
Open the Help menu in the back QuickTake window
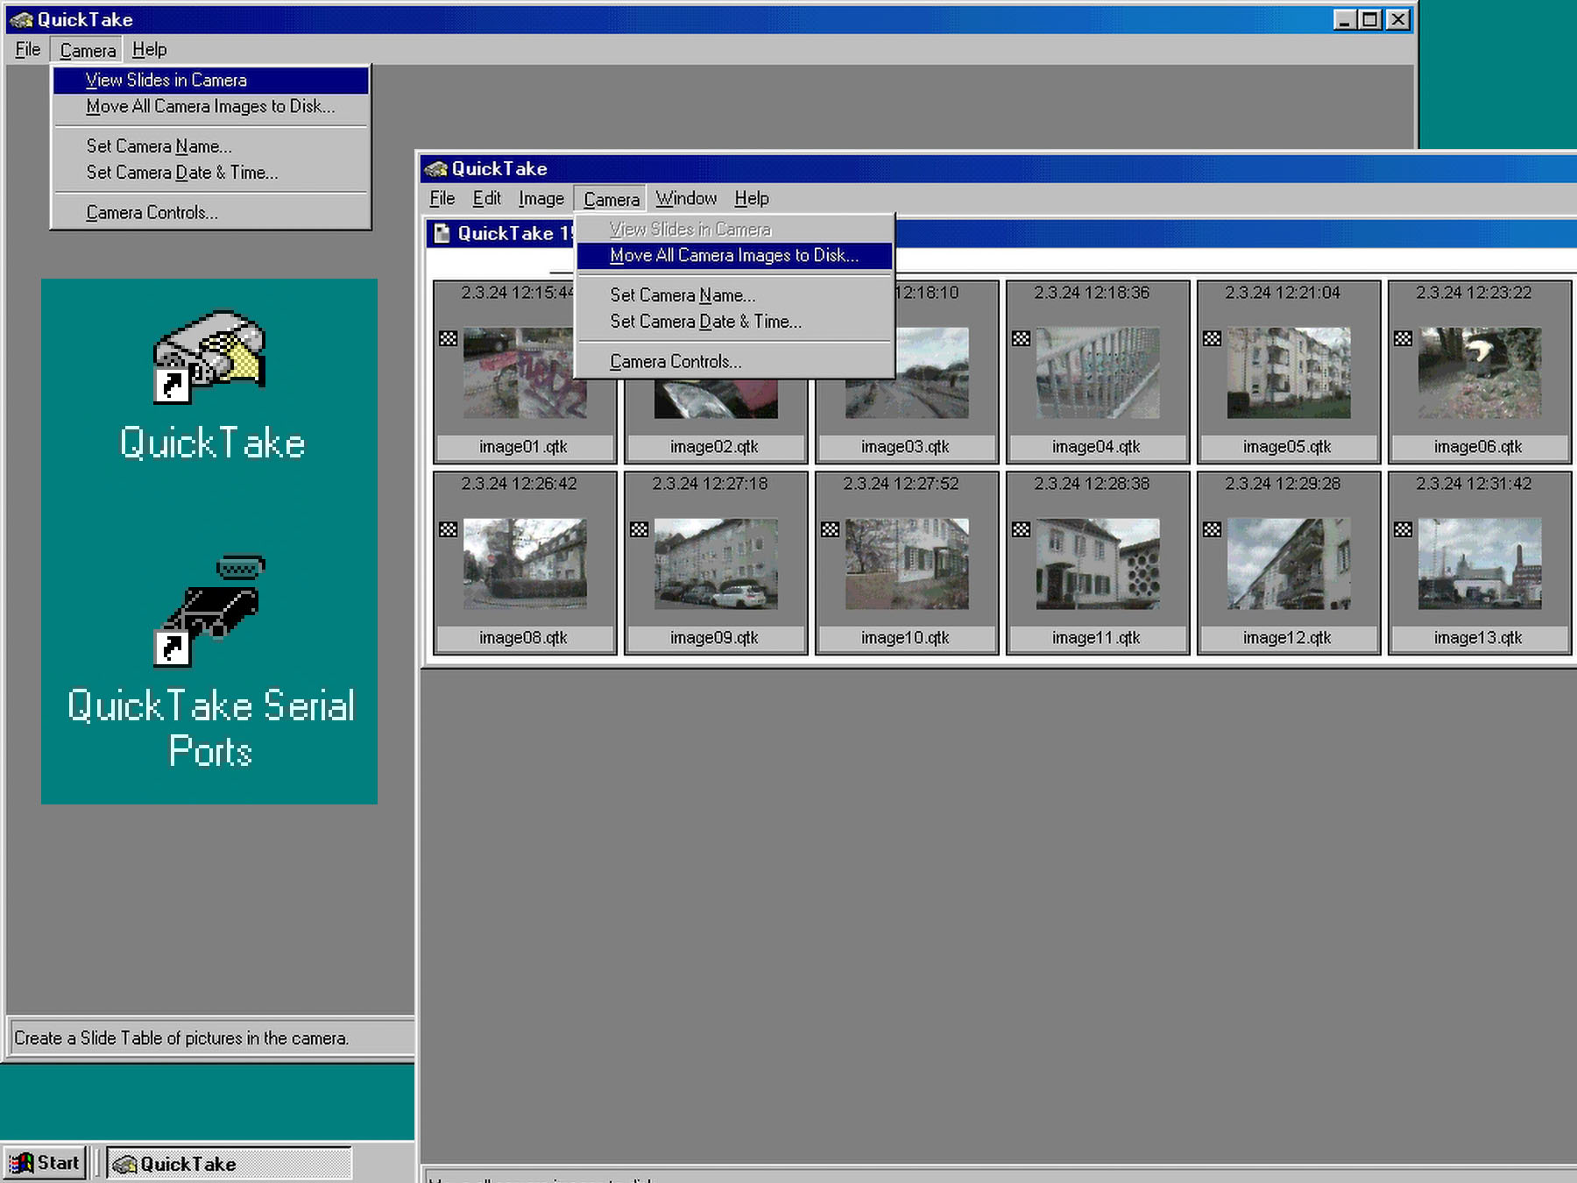pyautogui.click(x=149, y=50)
